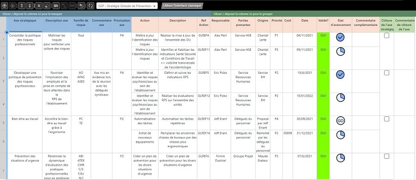The width and height of the screenshot is (416, 180).
Task: Click the insert row above icon
Action: click(x=22, y=6)
